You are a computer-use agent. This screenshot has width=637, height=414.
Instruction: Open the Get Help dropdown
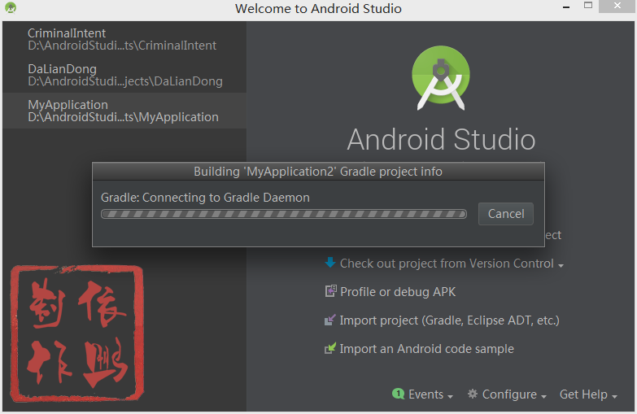(588, 394)
